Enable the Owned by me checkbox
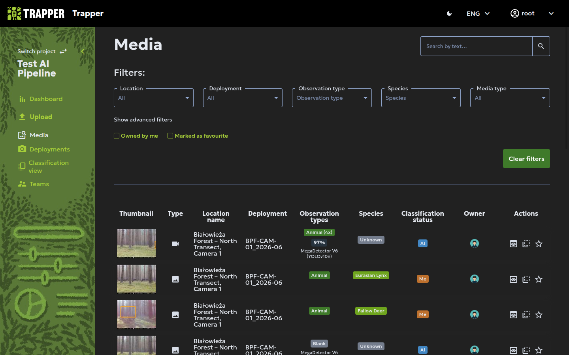Image resolution: width=569 pixels, height=355 pixels. click(x=117, y=136)
